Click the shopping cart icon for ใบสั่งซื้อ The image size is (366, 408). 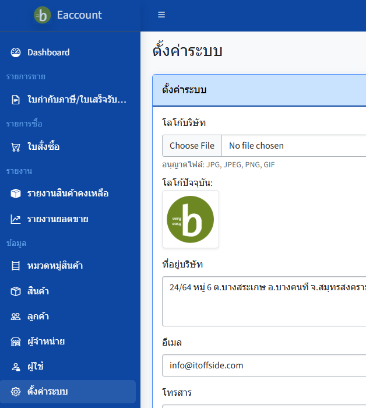(x=16, y=147)
